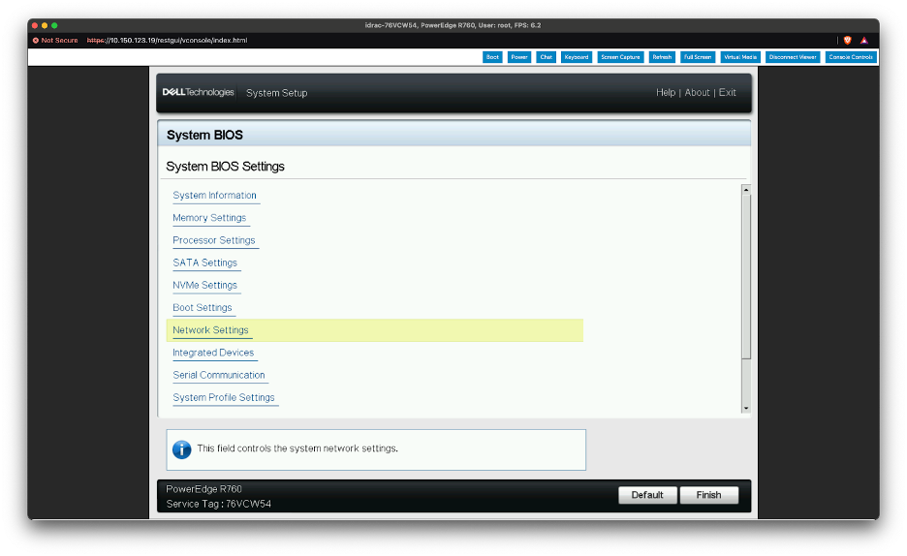Open Processor Settings page
The width and height of the screenshot is (907, 556).
click(x=214, y=240)
